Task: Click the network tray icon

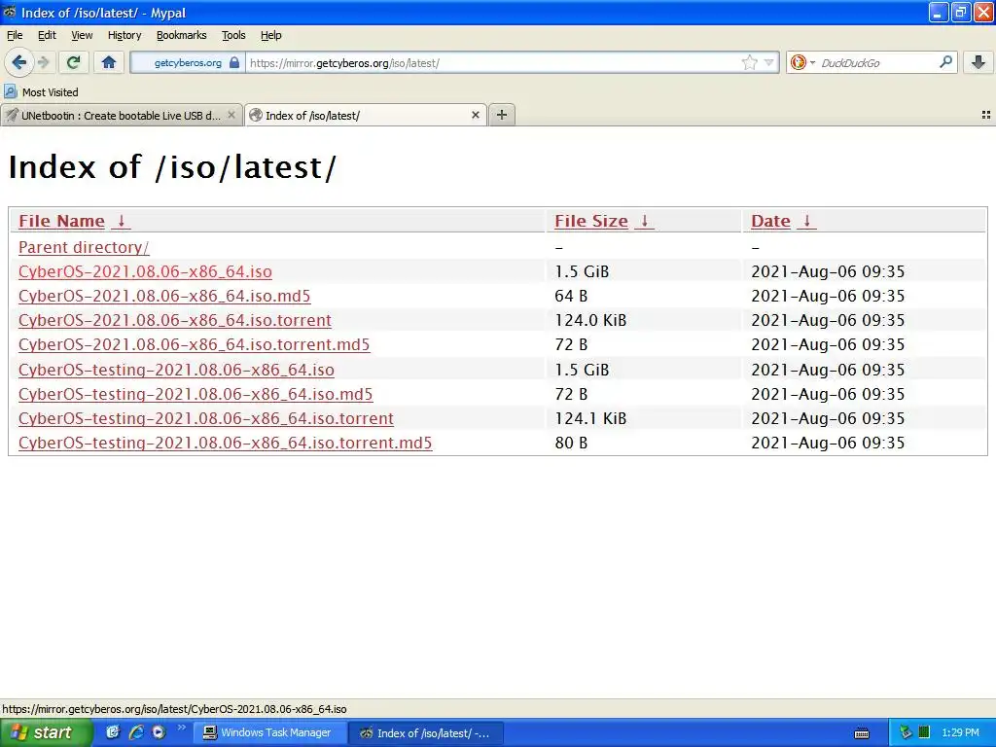Action: tap(906, 733)
